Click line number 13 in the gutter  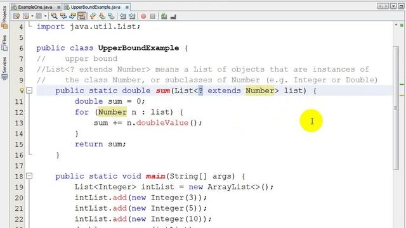pos(18,123)
